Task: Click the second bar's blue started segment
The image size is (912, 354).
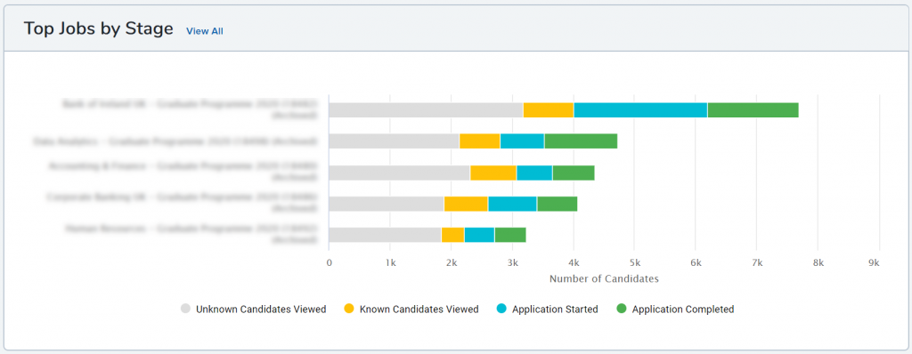Action: point(522,141)
